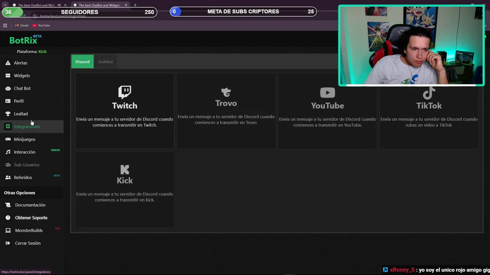Choose the Twitch Discord notification card
Viewport: 490px width, 275px height.
pos(125,111)
